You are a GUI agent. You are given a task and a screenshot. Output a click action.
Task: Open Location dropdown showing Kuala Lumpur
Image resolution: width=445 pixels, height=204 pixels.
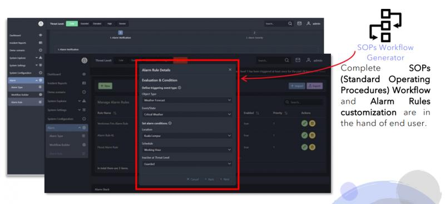[x=187, y=136]
